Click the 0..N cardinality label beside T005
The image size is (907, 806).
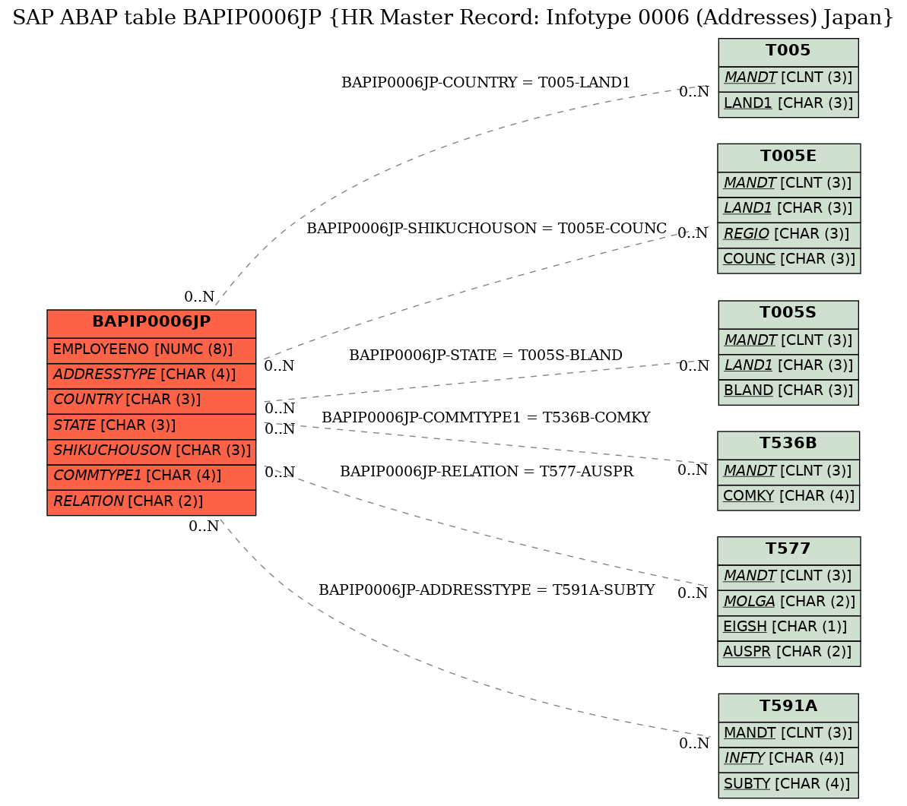694,92
